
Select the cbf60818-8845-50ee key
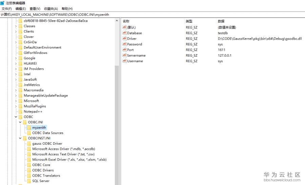tap(56, 21)
